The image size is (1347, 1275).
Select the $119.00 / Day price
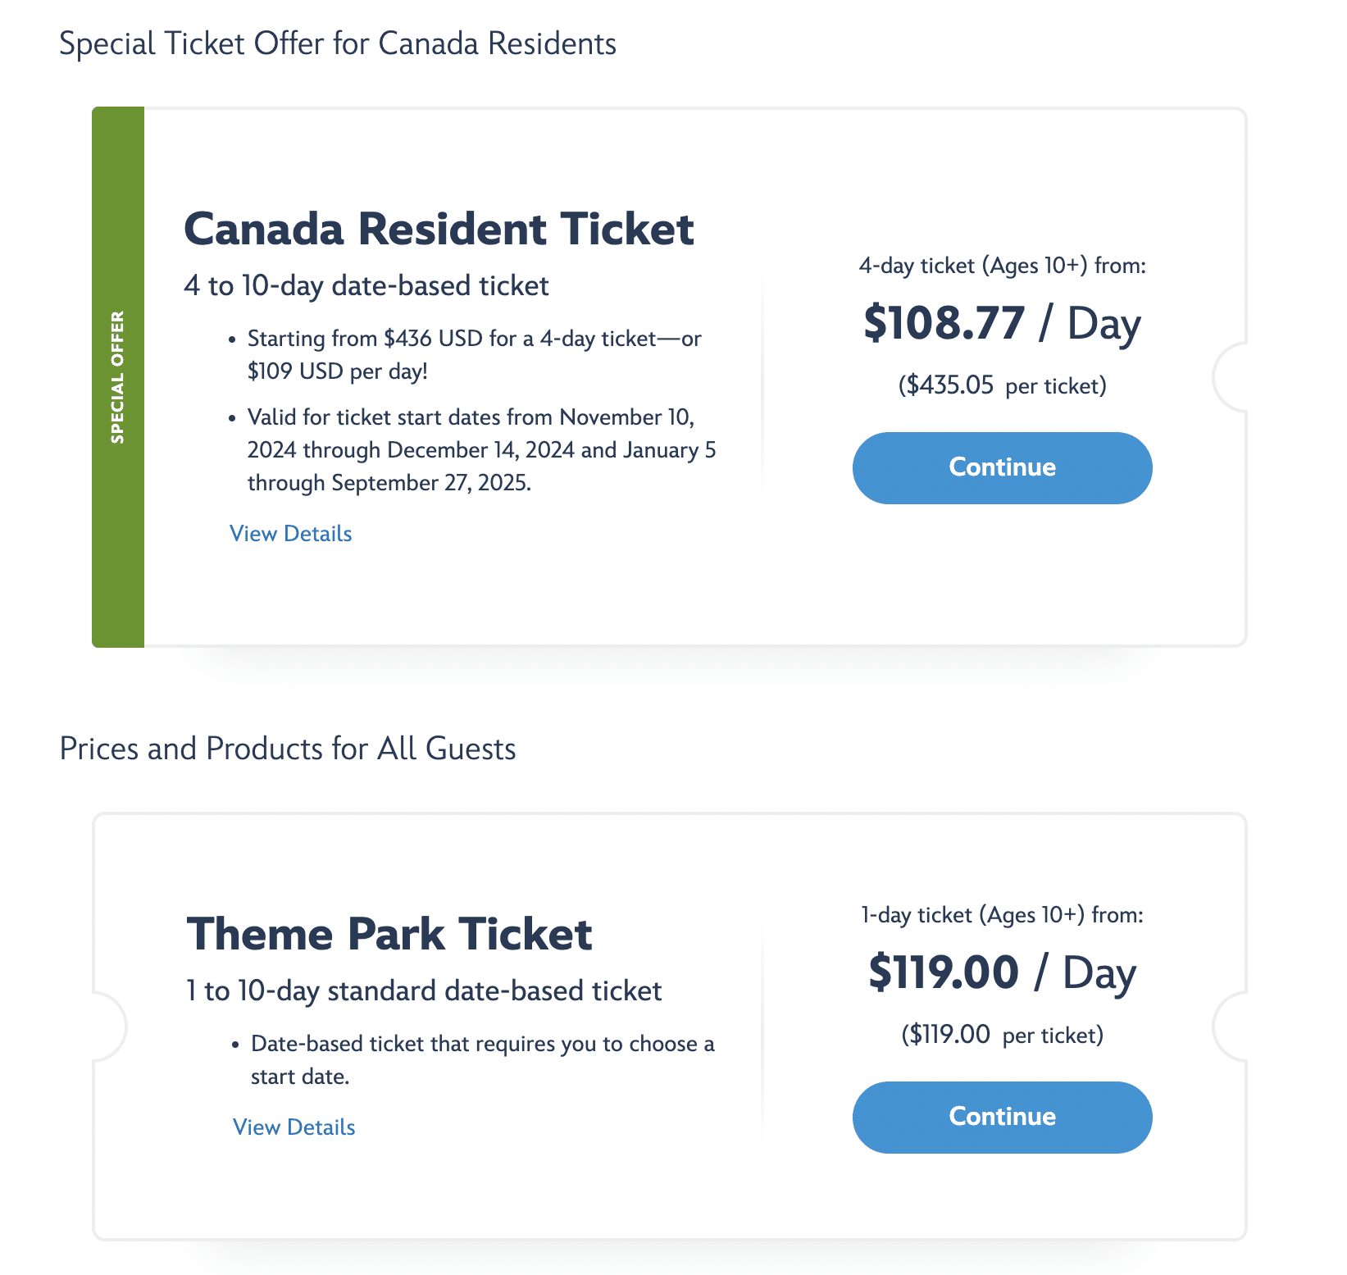click(x=1002, y=972)
